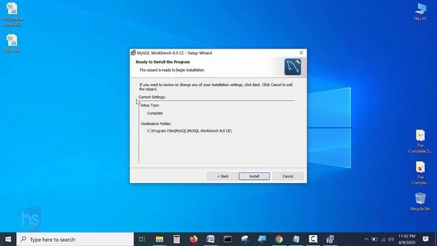Image resolution: width=437 pixels, height=246 pixels.
Task: Click the 'Complete' setup type text
Action: [x=155, y=113]
